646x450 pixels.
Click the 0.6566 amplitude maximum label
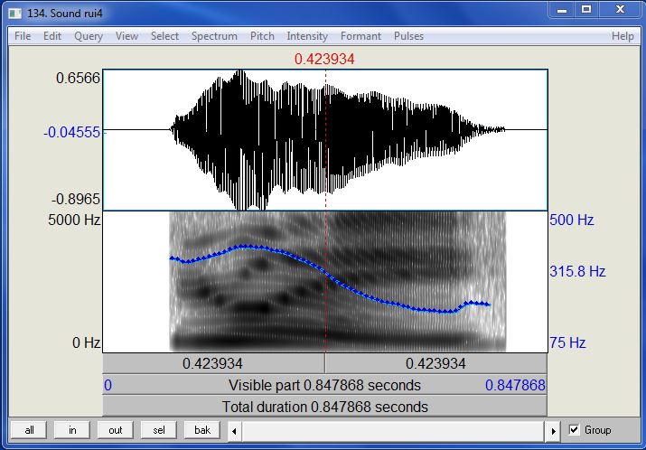78,78
